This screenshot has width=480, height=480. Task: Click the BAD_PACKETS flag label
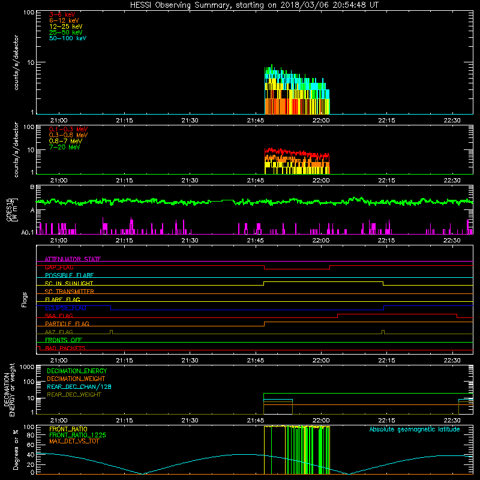65,348
